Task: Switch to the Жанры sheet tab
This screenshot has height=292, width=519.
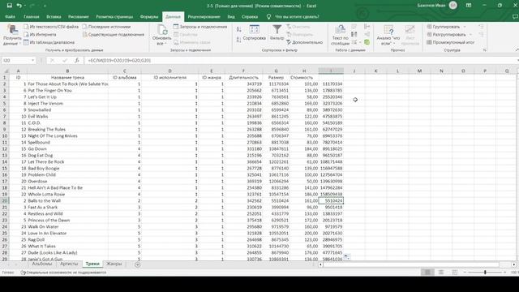Action: pos(114,264)
